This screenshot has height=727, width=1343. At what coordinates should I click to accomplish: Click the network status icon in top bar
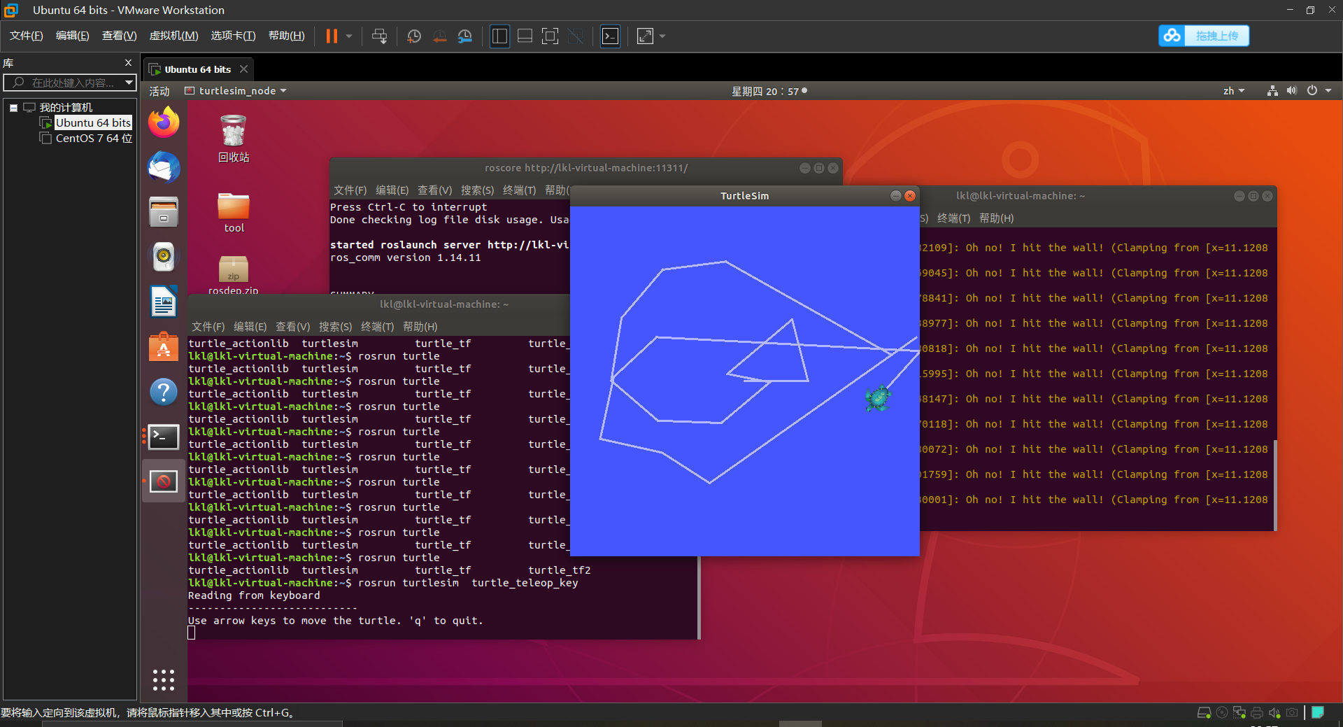point(1272,91)
